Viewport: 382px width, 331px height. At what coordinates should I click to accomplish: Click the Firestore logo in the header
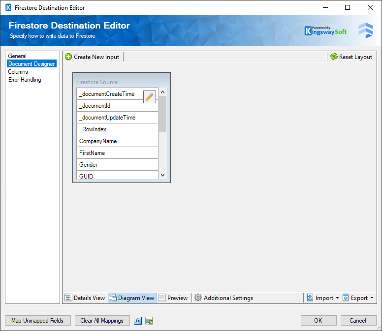[366, 30]
